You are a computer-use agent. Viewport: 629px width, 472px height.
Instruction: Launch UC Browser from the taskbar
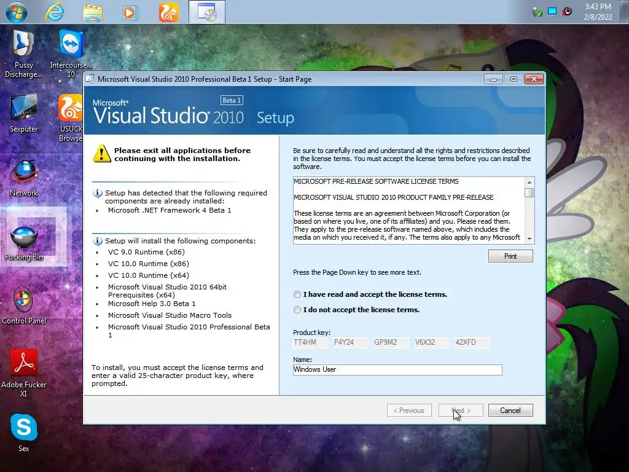168,12
